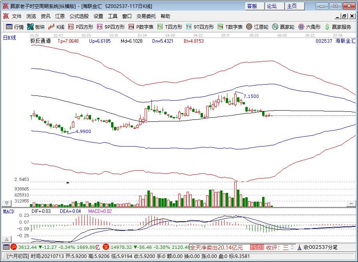Viewport: 358px width, 262px height.
Task: Click the 日K线 period label
Action: [9, 38]
